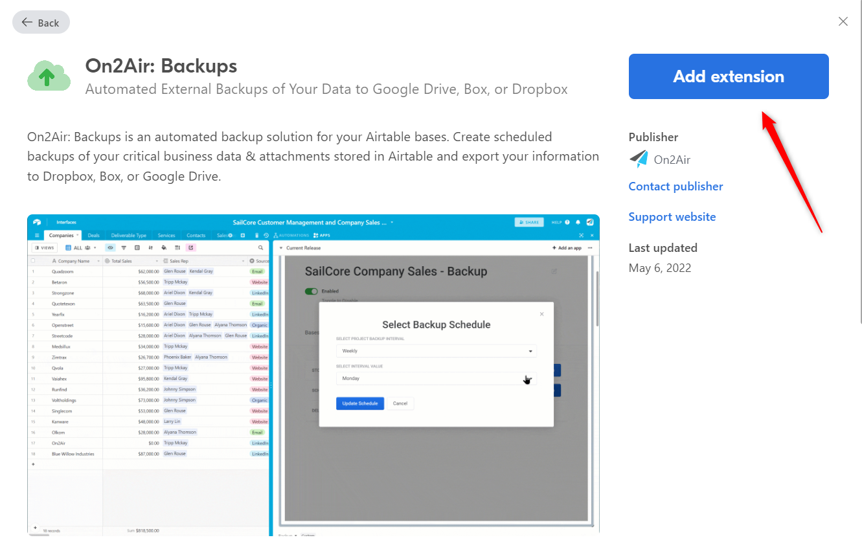Click the search magnifier icon in the grid toolbar
The width and height of the screenshot is (862, 553).
pyautogui.click(x=261, y=247)
